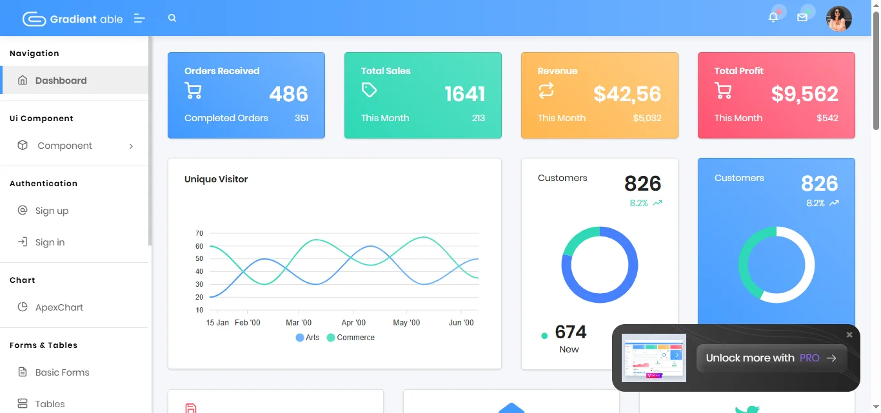Image resolution: width=881 pixels, height=413 pixels.
Task: Click the Dashboard home icon
Action: pos(23,81)
